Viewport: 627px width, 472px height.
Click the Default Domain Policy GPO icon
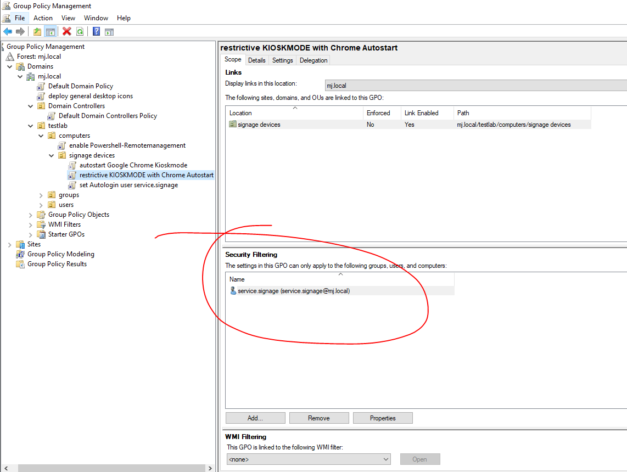tap(41, 86)
